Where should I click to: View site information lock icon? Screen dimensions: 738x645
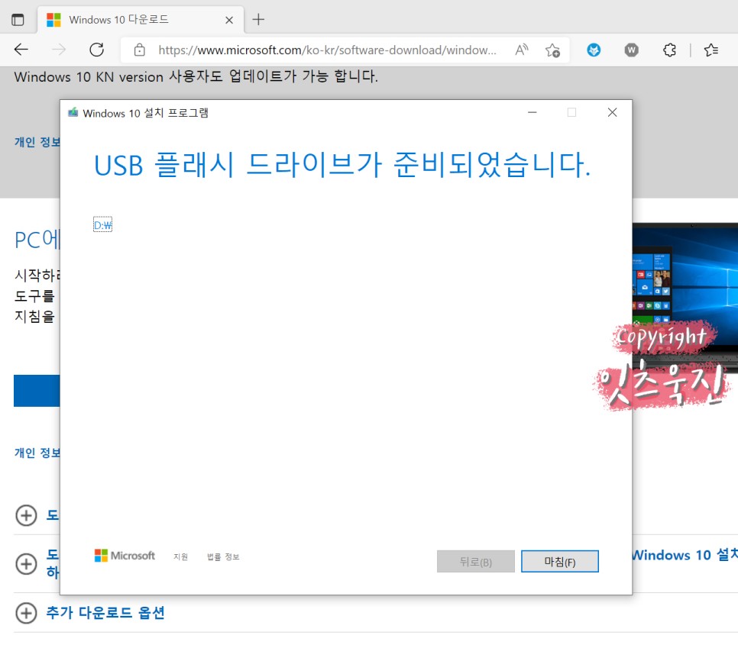[x=139, y=50]
